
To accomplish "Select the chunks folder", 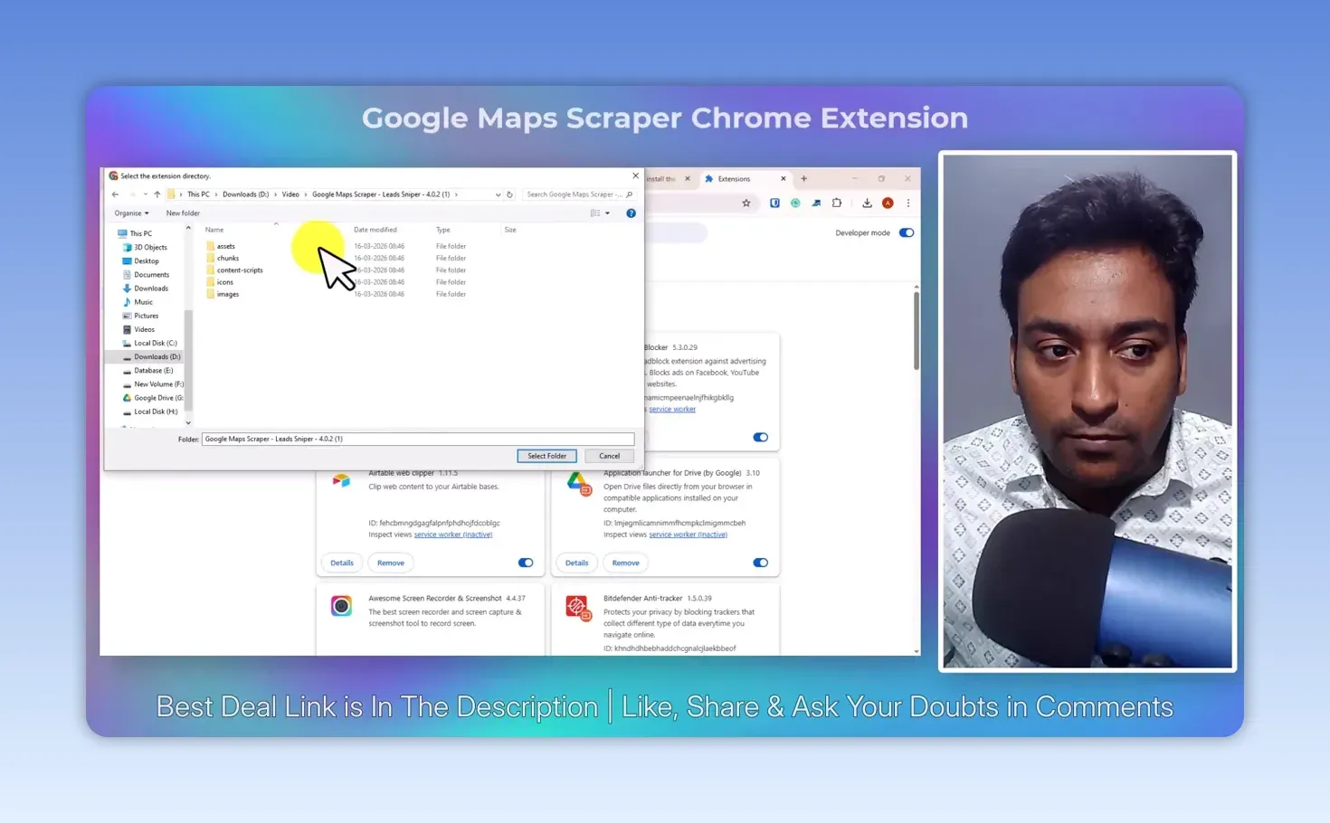I will pyautogui.click(x=227, y=258).
